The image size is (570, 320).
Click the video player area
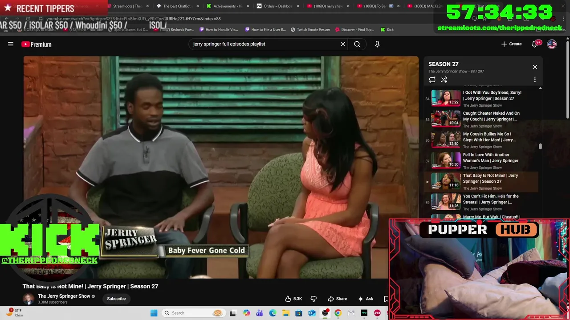point(221,167)
